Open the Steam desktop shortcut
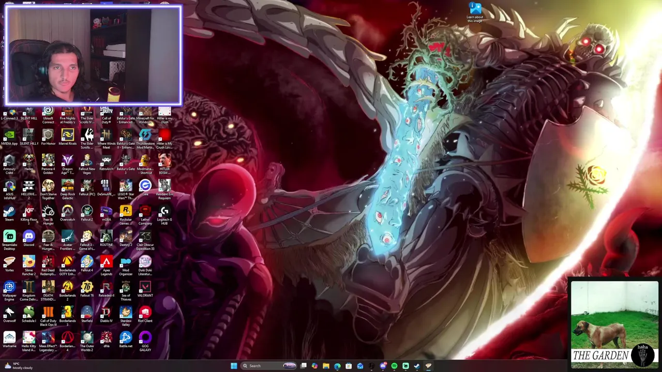Screen dimensions: 662x372 9,214
